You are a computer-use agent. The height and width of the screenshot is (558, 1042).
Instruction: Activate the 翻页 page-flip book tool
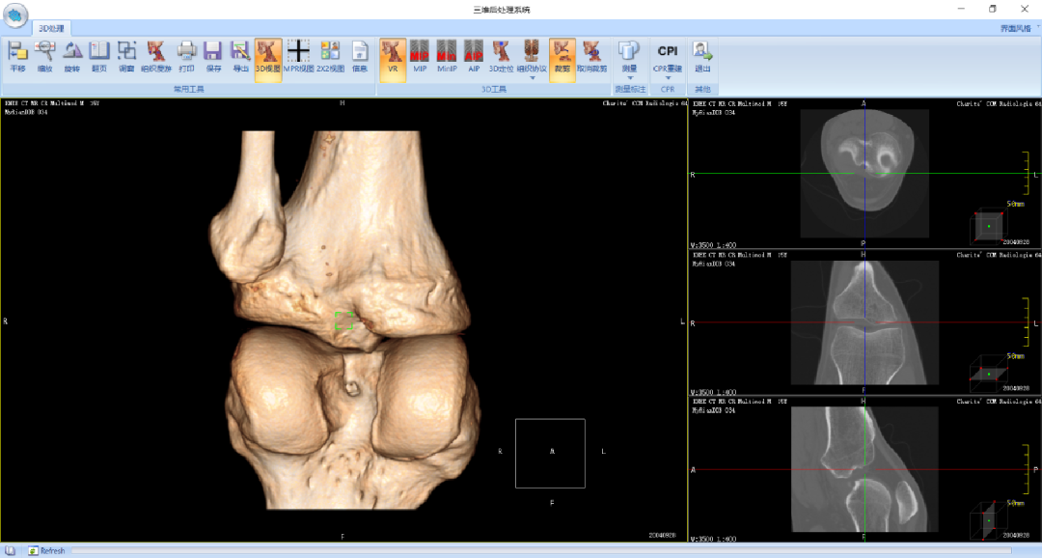[99, 57]
